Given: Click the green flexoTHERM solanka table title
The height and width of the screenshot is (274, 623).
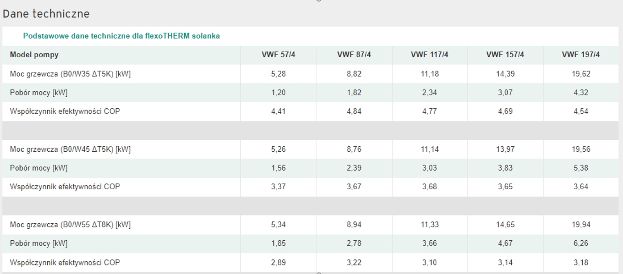Looking at the screenshot, I should tap(121, 36).
